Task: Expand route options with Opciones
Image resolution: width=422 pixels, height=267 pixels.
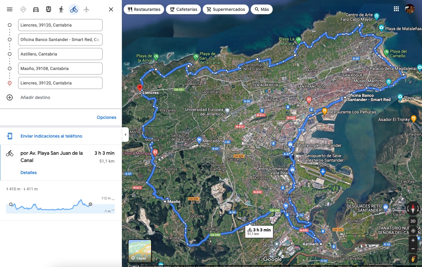Action: click(x=106, y=117)
